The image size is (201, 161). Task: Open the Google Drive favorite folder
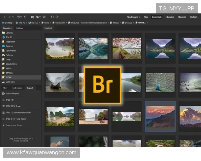click(11, 64)
